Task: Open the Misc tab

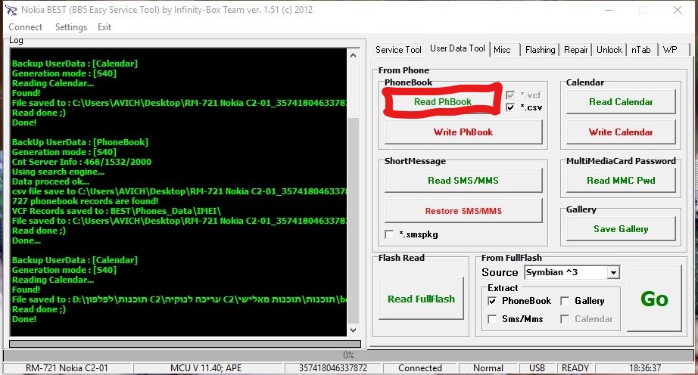Action: pos(504,50)
